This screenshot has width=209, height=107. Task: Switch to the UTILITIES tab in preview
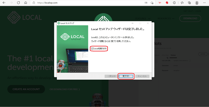pos(165,55)
